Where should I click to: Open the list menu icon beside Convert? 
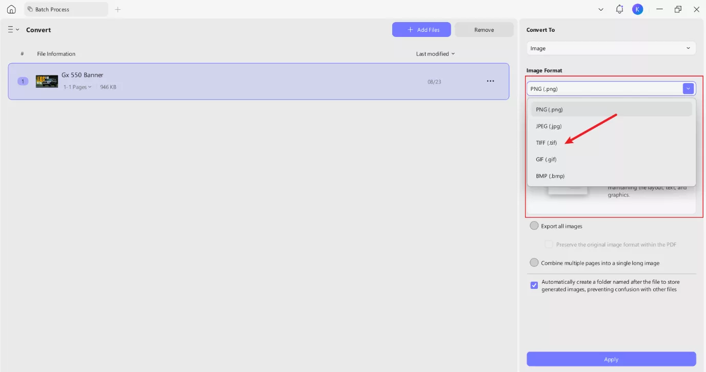[13, 30]
